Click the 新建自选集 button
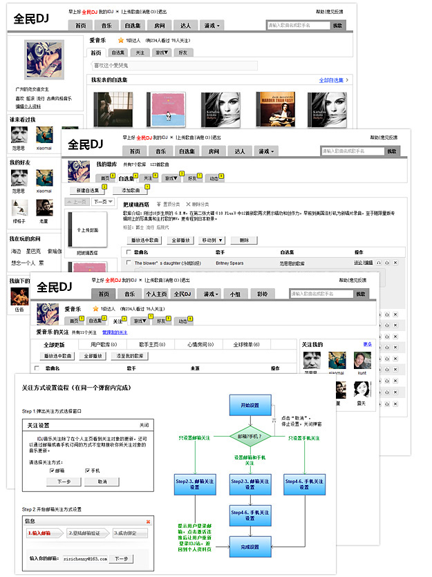Viewport: 432px width, 577px height. [88, 190]
